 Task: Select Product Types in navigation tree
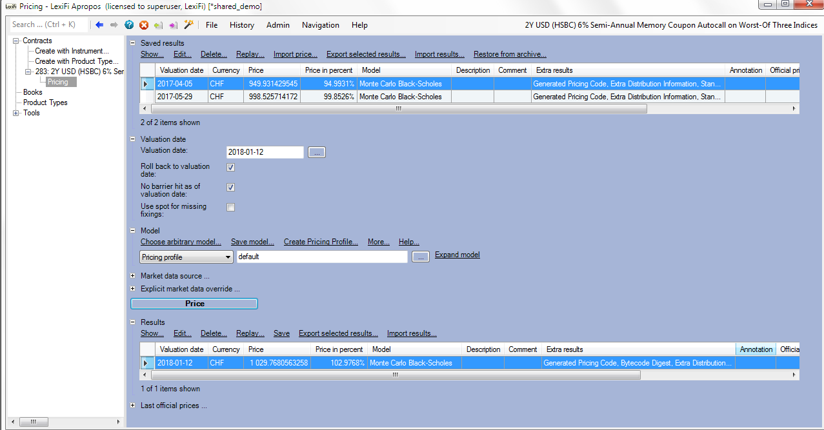45,103
